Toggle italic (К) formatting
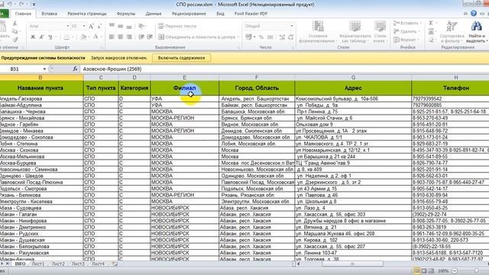Viewport: 489px width, 275px height. 41,37
